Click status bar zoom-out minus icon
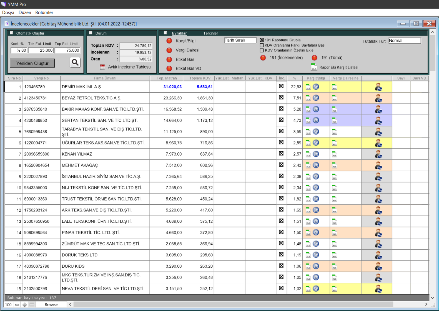Image resolution: width=439 pixels, height=311 pixels. (x=17, y=305)
